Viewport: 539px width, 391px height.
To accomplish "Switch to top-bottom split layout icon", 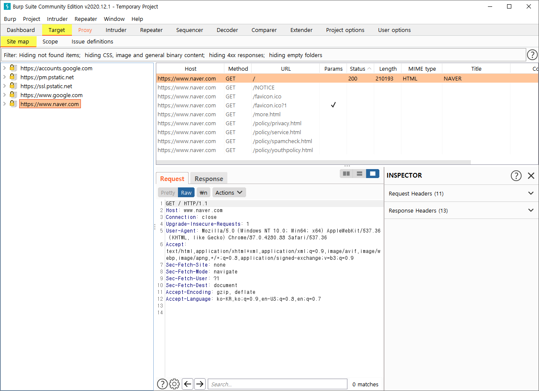I will 359,173.
